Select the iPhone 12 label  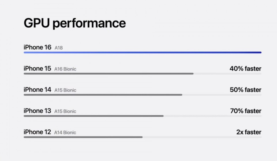[38, 132]
